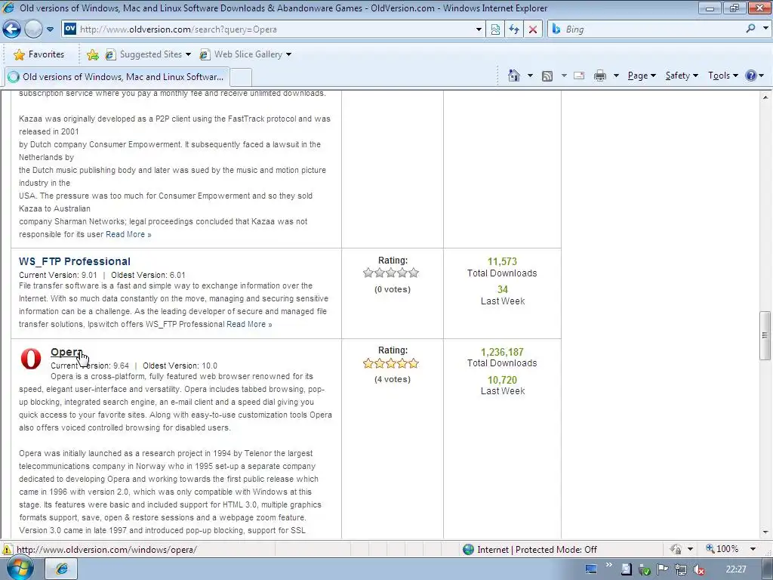
Task: Expand the Print options dropdown arrow
Action: 616,76
